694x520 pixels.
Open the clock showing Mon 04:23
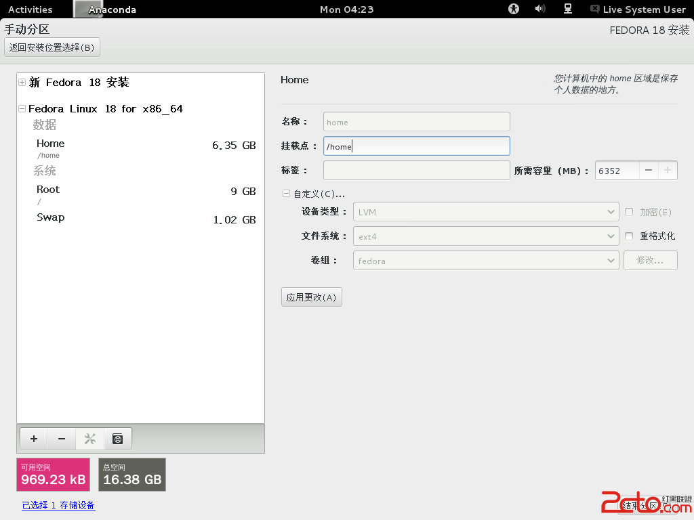click(346, 9)
